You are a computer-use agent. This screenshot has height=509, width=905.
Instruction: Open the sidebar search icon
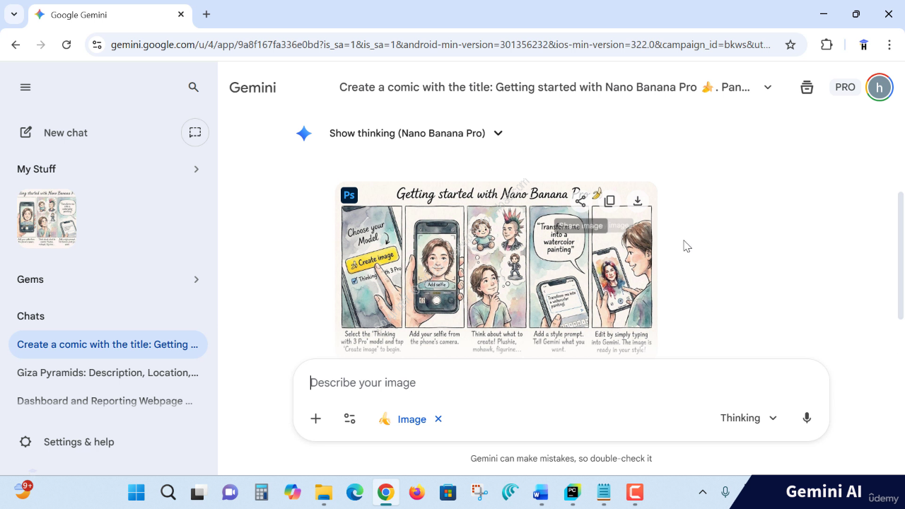[x=194, y=88]
